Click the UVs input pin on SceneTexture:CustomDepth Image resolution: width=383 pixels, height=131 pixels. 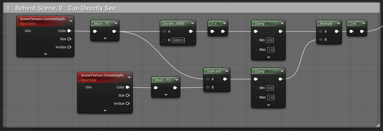coord(21,31)
